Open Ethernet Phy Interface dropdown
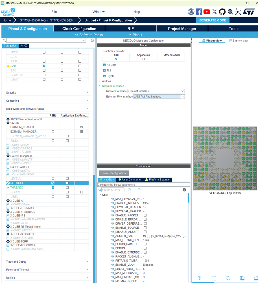 point(159,97)
